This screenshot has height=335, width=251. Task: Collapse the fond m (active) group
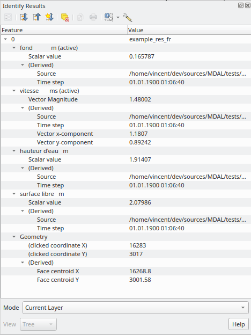(x=14, y=48)
